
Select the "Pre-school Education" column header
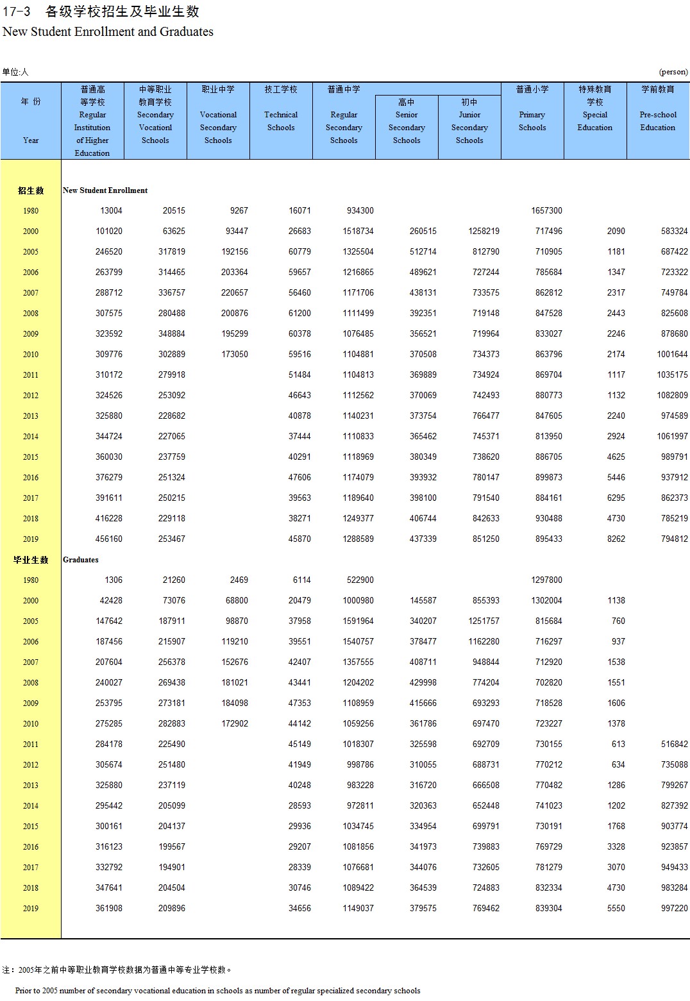pyautogui.click(x=658, y=121)
